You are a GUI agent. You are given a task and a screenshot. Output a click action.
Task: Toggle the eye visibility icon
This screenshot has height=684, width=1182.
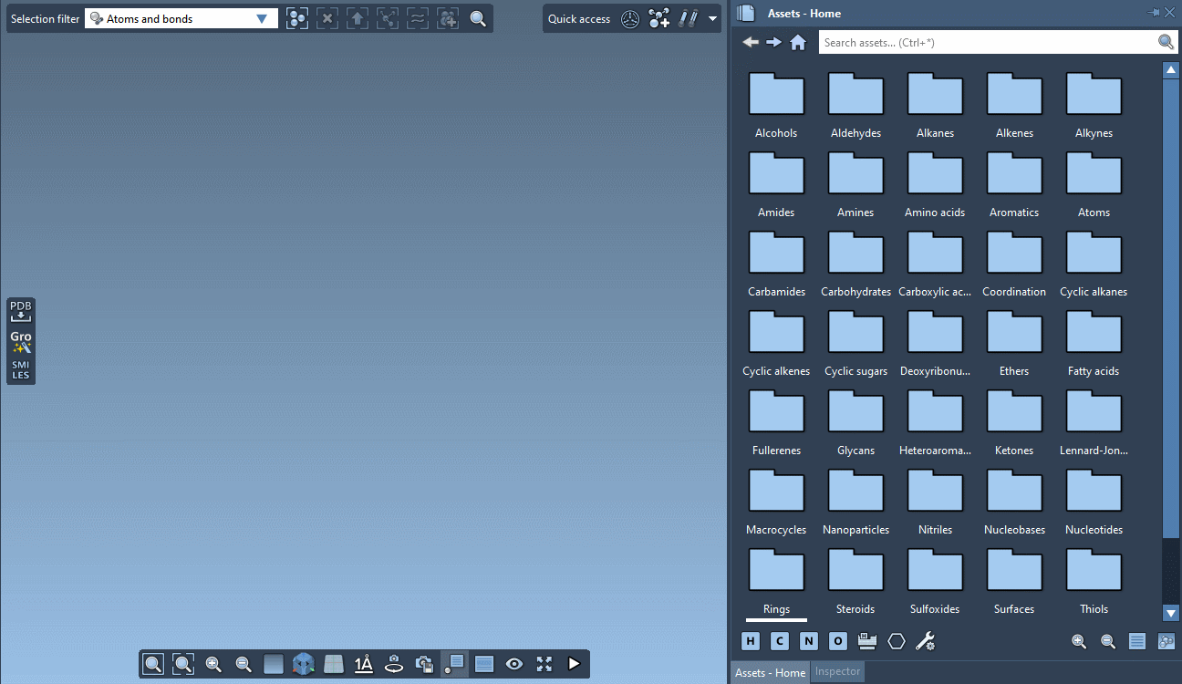(514, 664)
